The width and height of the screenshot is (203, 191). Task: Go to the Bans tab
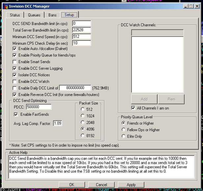pyautogui.click(x=52, y=15)
